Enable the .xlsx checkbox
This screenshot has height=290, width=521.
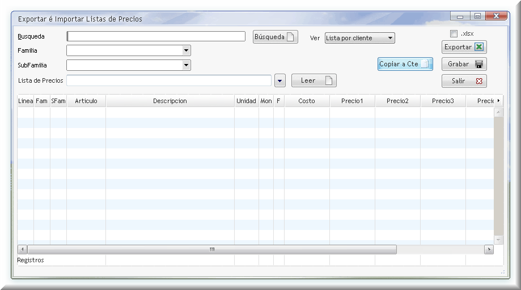click(x=454, y=33)
